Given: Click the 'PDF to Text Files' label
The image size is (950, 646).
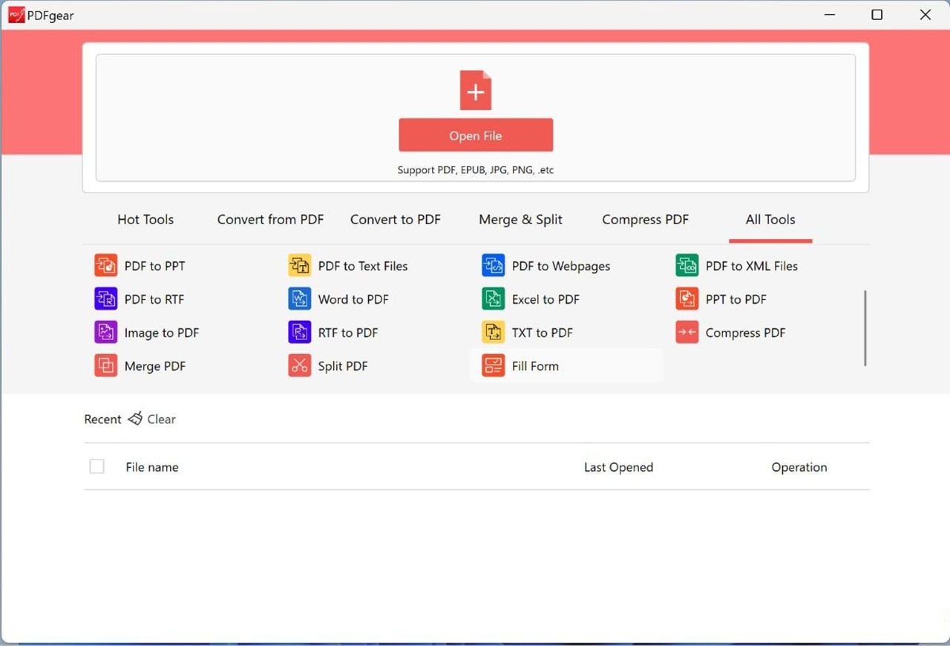Looking at the screenshot, I should pos(363,266).
